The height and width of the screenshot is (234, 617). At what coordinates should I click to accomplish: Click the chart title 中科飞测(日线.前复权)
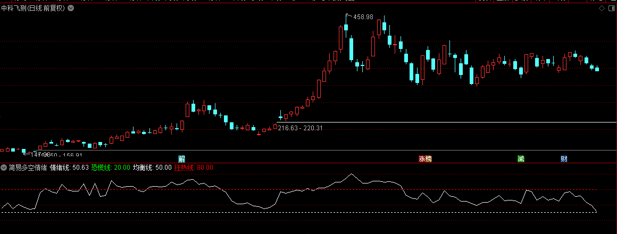pyautogui.click(x=32, y=8)
